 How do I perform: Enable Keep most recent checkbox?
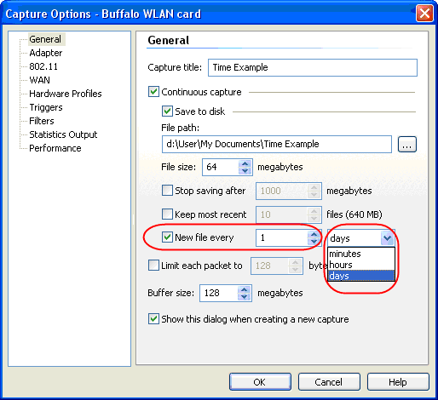coord(167,214)
